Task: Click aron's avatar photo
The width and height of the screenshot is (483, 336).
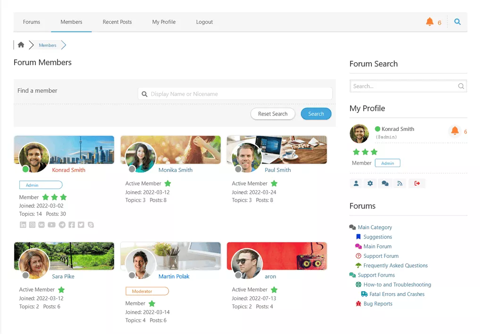Action: click(247, 264)
